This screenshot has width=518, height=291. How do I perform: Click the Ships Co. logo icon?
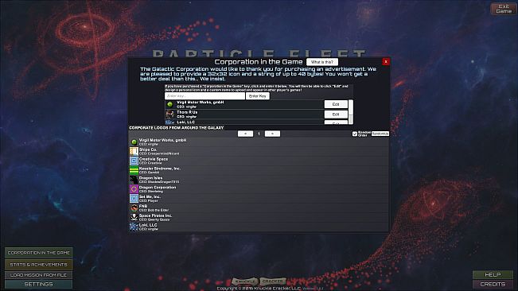click(x=134, y=151)
